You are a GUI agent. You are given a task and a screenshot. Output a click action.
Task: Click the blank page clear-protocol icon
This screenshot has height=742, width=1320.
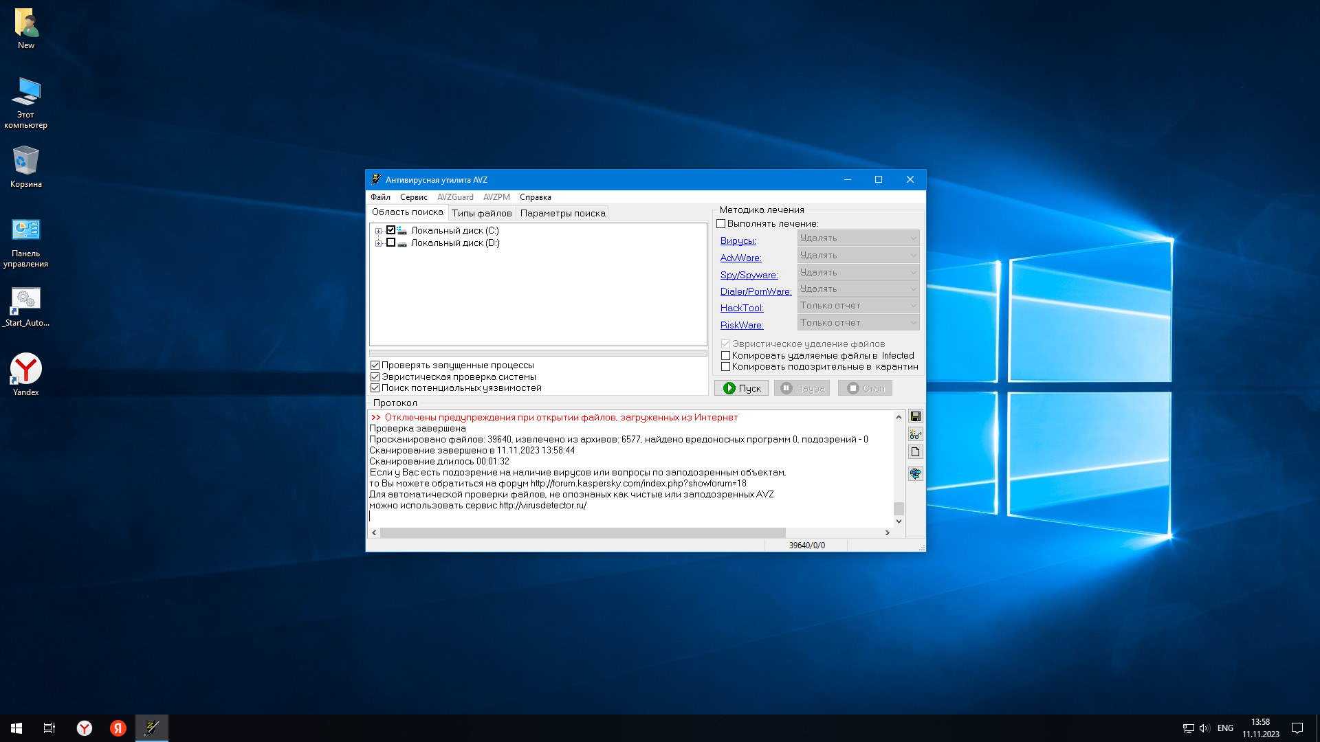(x=915, y=452)
